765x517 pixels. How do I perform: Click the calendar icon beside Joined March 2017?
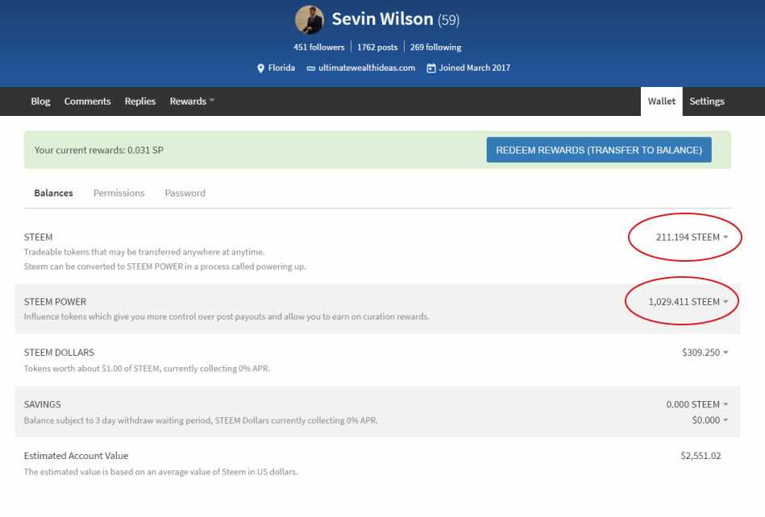[430, 68]
